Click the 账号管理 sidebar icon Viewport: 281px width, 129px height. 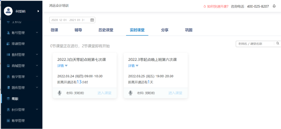8,33
